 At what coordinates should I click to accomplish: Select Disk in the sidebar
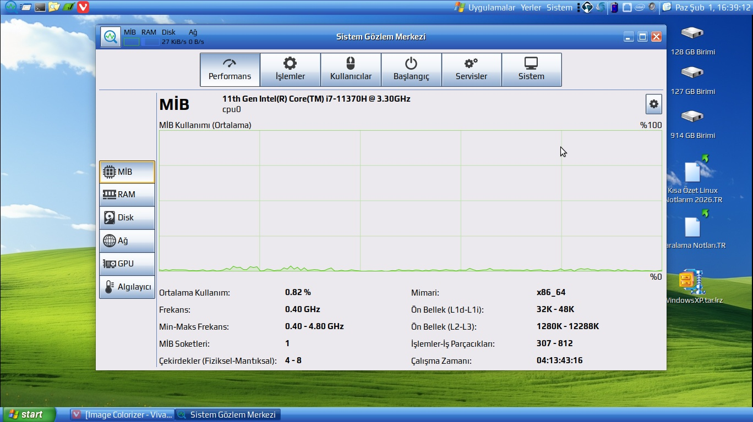pyautogui.click(x=127, y=218)
